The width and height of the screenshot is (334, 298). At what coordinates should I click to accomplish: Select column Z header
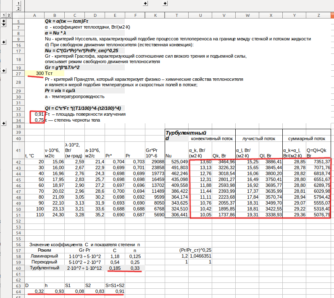tap(319, 15)
